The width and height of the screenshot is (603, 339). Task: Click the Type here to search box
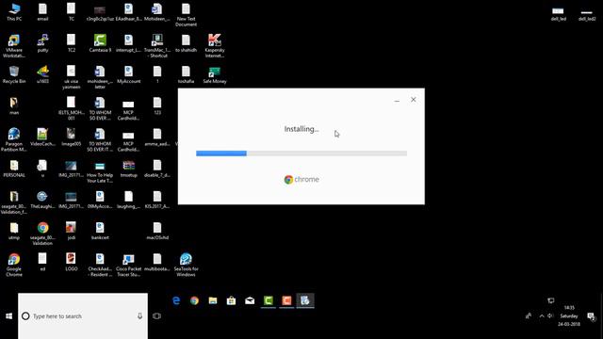pyautogui.click(x=83, y=316)
